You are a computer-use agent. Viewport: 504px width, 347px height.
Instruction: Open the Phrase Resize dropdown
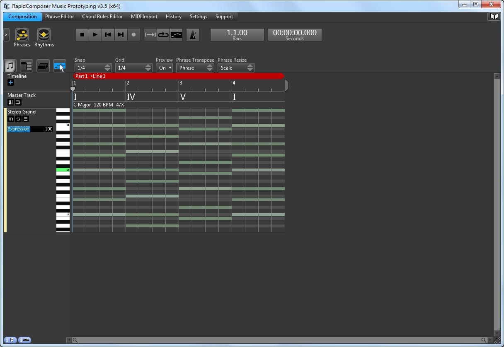pyautogui.click(x=236, y=67)
